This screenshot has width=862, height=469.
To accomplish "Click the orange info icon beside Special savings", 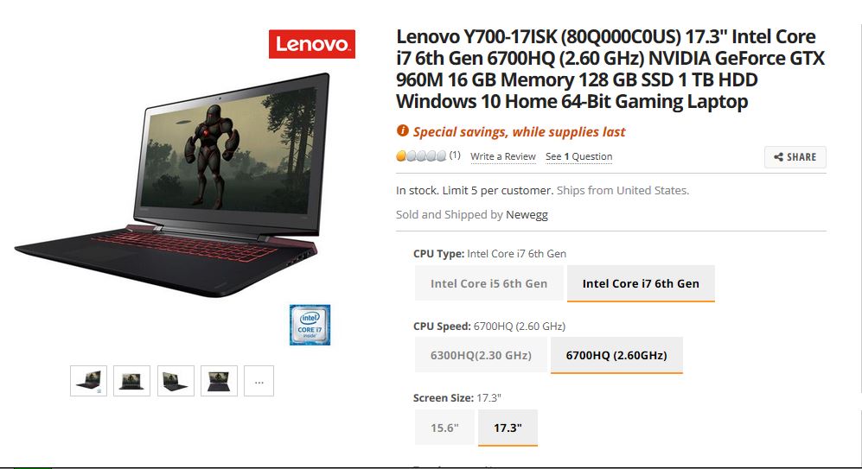I will click(x=402, y=130).
